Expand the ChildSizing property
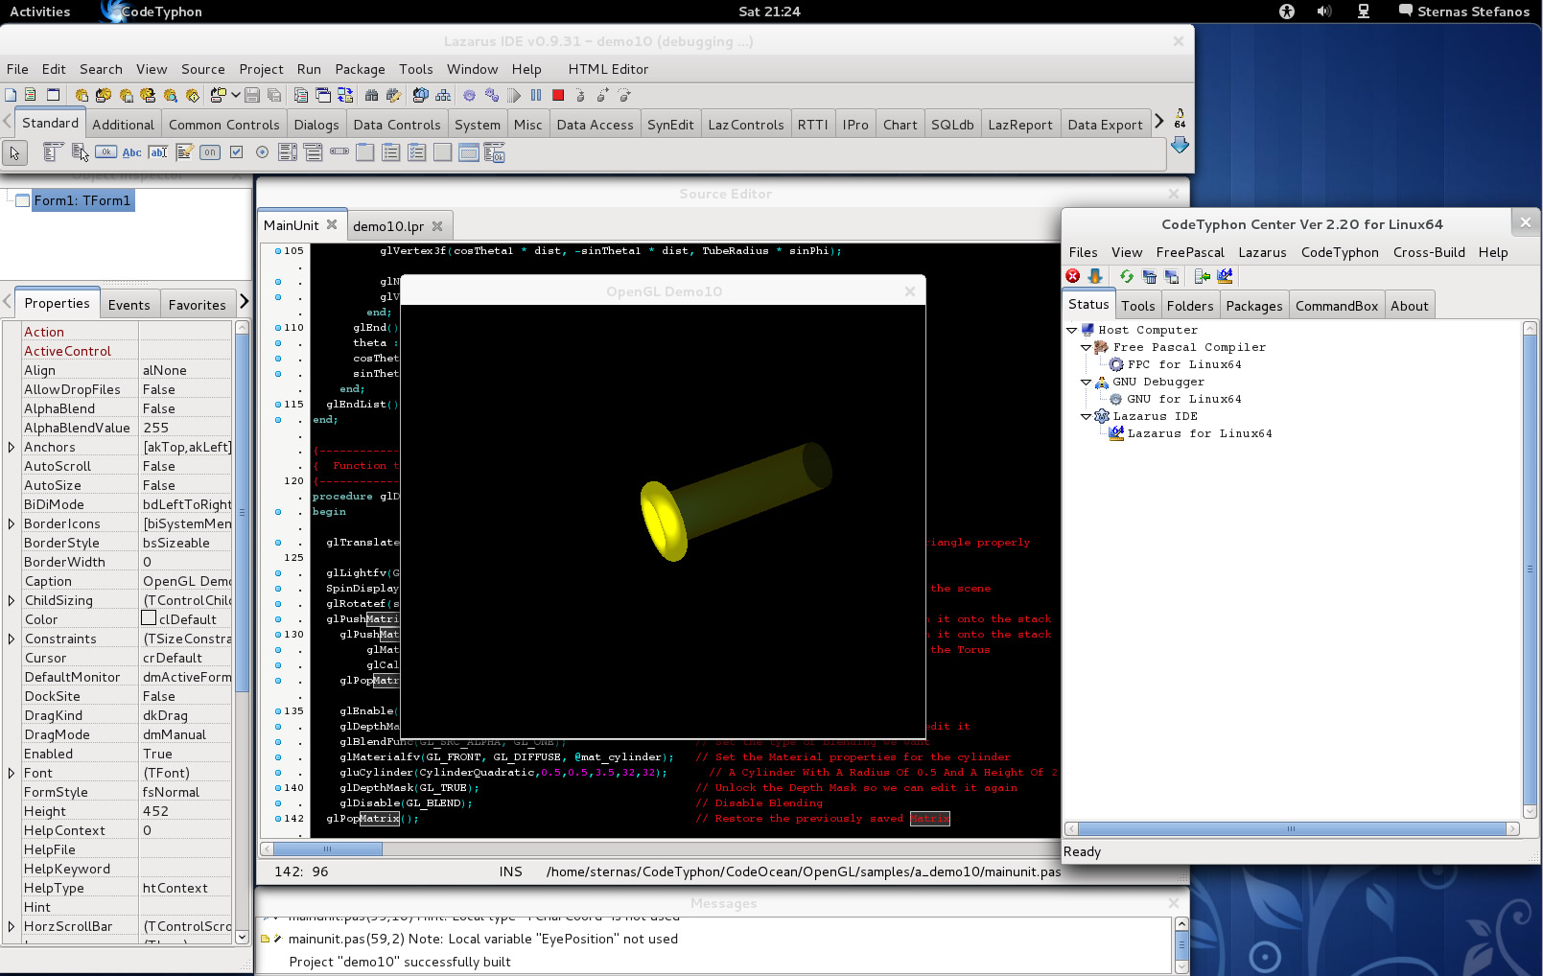The width and height of the screenshot is (1543, 976). pos(12,600)
